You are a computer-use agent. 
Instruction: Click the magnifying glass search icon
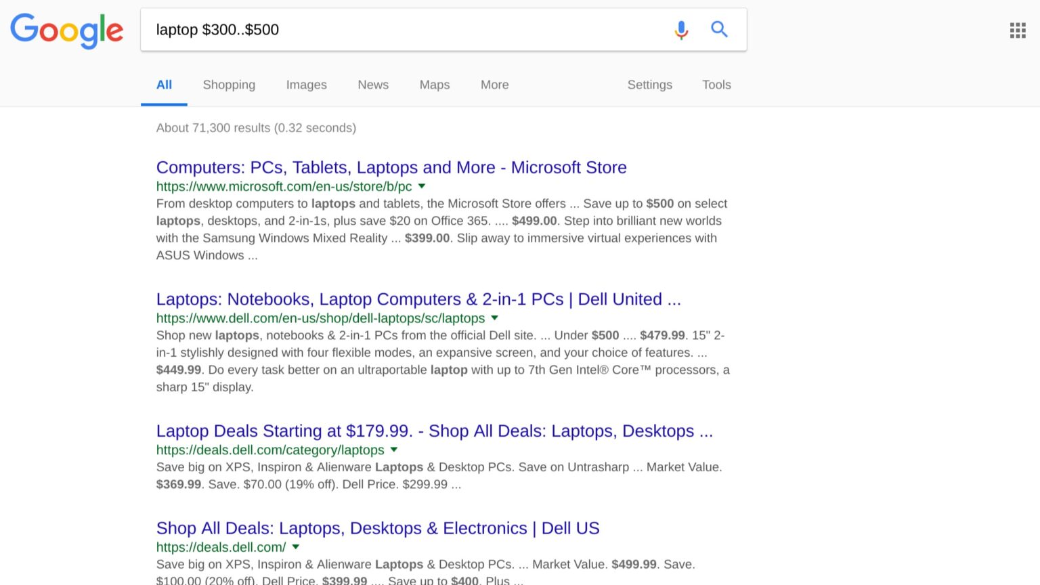pyautogui.click(x=720, y=29)
